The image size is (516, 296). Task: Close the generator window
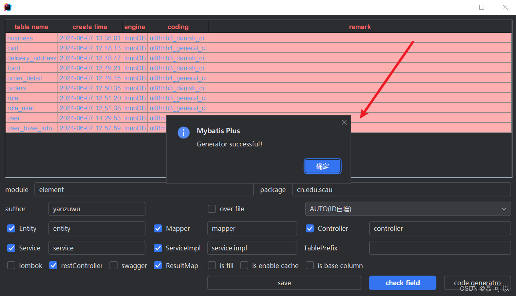[x=505, y=7]
